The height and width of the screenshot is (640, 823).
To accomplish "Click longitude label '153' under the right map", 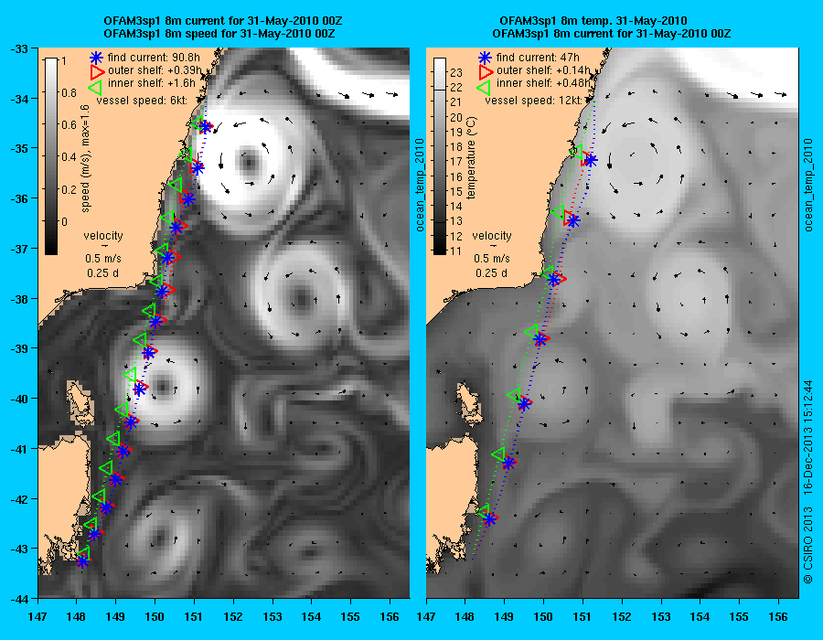I will [x=661, y=617].
